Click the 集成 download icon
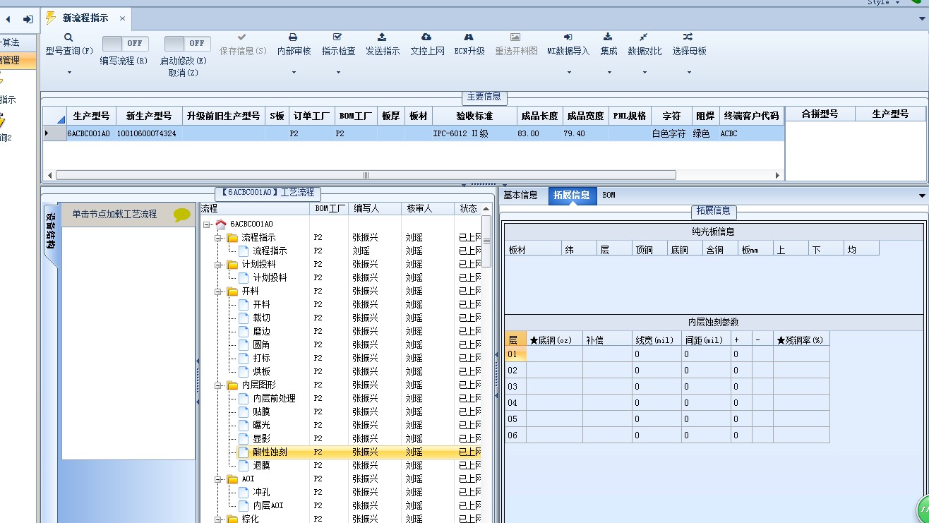 tap(608, 37)
